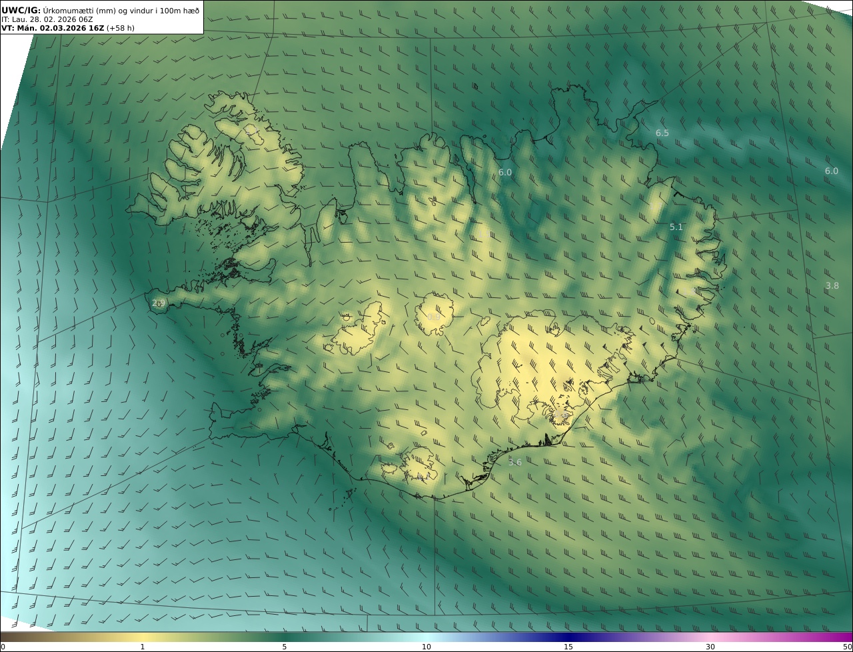Click the '50' tick on the color scale
This screenshot has height=652, width=853.
point(848,647)
